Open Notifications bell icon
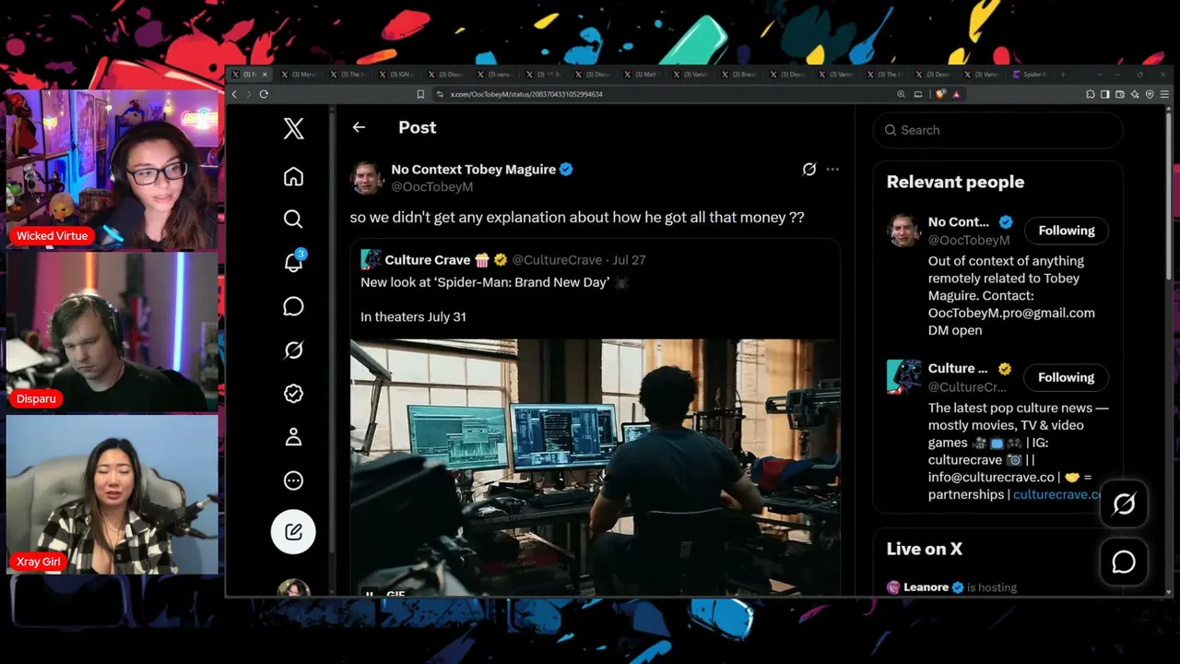Screen dimensions: 1180x664 pos(293,263)
